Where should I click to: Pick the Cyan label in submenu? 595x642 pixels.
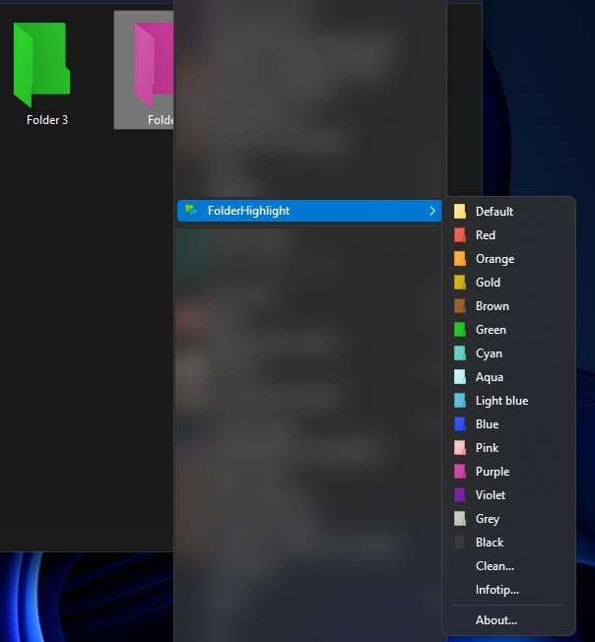(x=489, y=353)
